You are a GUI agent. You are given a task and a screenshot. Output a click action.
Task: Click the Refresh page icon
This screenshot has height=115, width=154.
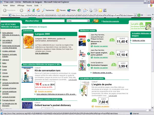pos(33,10)
